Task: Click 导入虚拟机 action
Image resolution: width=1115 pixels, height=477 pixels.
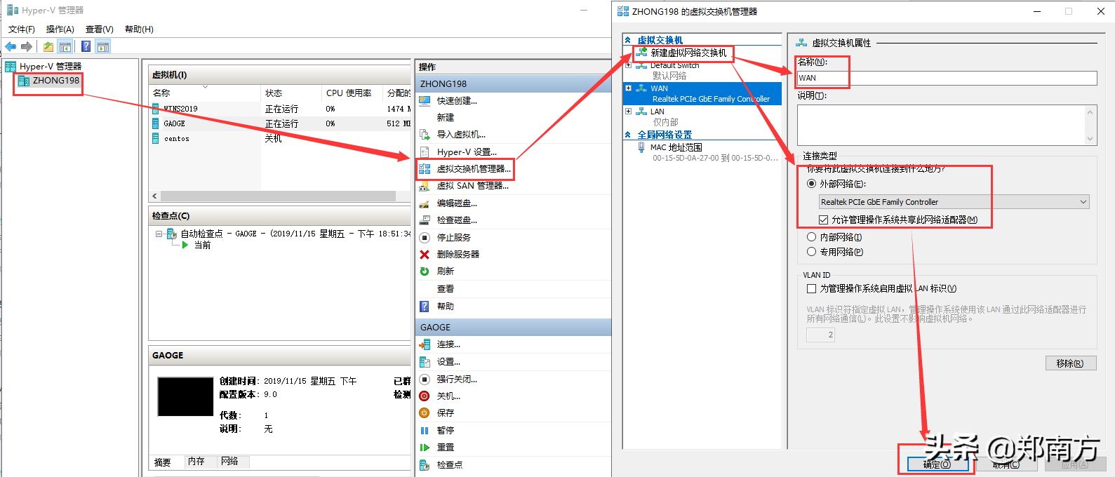Action: click(x=461, y=135)
